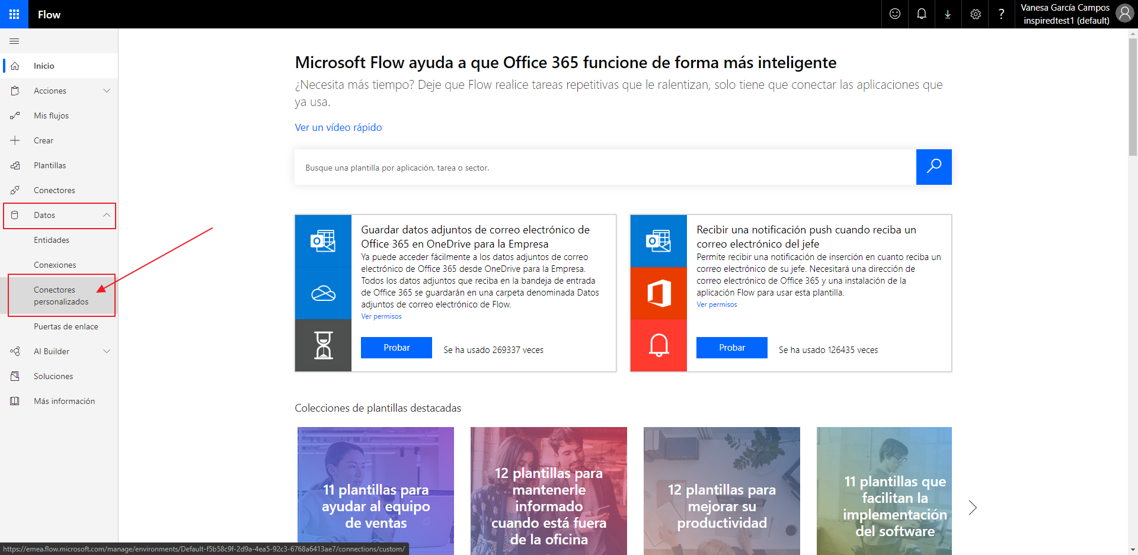Screen dimensions: 1138x555
Task: Expand the AI Builder chevron
Action: pos(107,351)
